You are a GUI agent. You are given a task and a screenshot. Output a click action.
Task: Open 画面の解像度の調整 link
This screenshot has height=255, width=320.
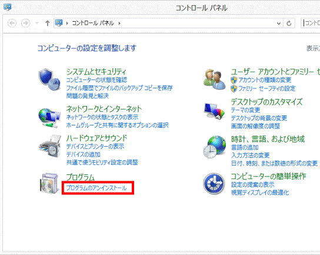click(x=255, y=126)
